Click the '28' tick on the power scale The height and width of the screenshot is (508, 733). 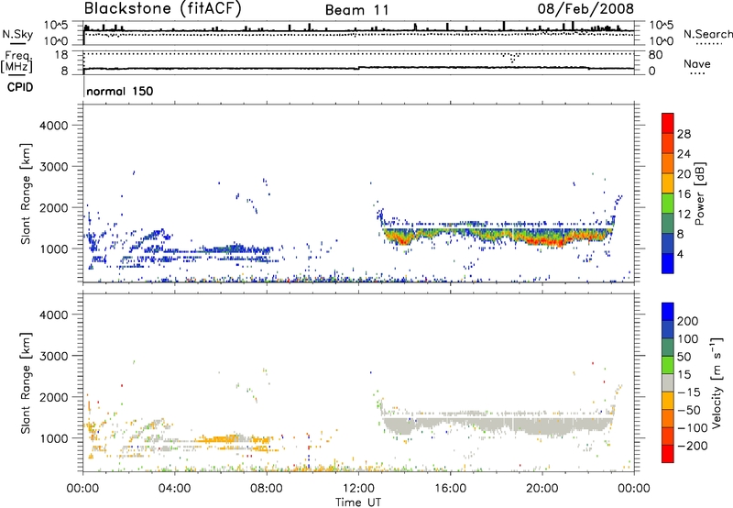pos(684,134)
